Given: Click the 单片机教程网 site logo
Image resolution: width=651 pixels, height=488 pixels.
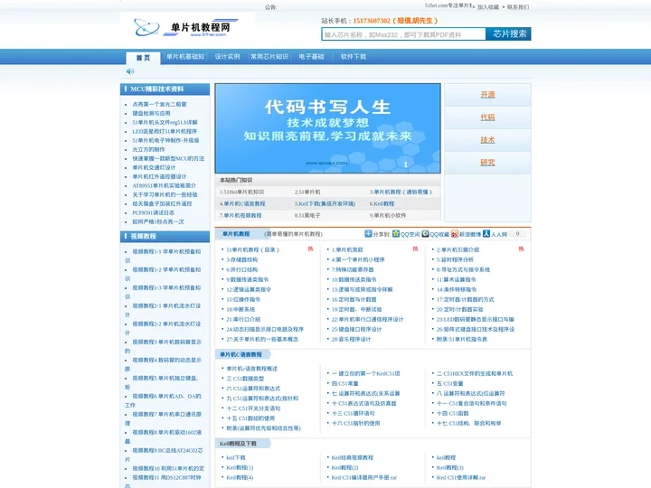Looking at the screenshot, I should click(186, 27).
